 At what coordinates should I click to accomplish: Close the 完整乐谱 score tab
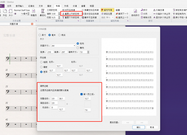tap(32, 24)
